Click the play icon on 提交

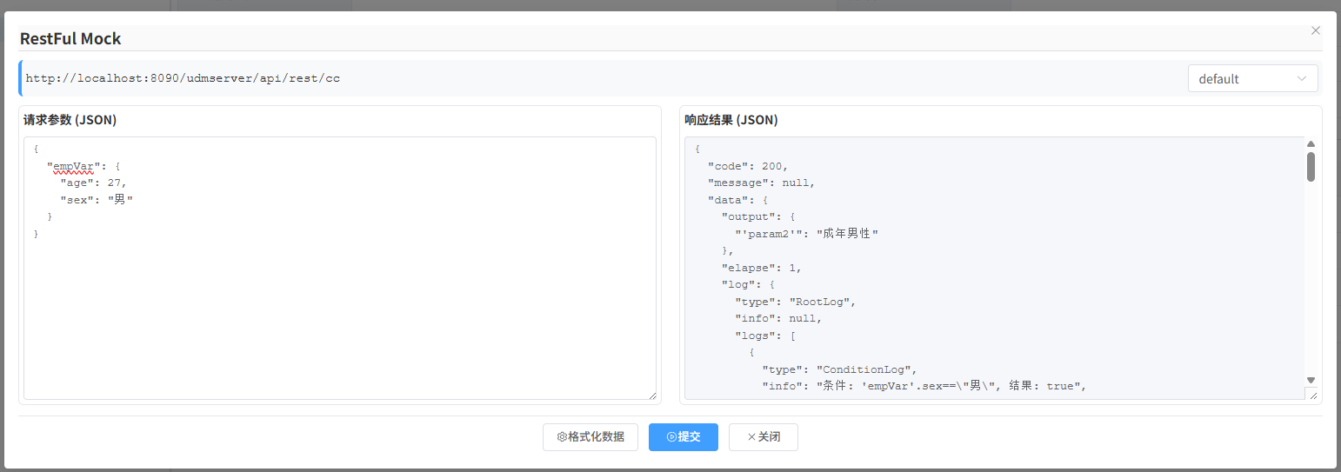click(671, 437)
